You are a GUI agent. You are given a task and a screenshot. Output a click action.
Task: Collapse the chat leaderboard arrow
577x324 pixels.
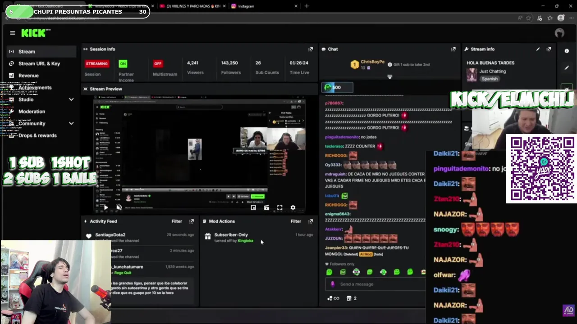(389, 77)
